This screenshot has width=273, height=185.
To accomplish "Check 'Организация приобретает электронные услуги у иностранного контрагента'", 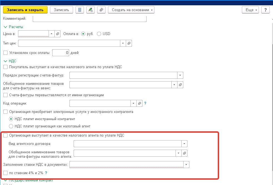I will pyautogui.click(x=5, y=112).
